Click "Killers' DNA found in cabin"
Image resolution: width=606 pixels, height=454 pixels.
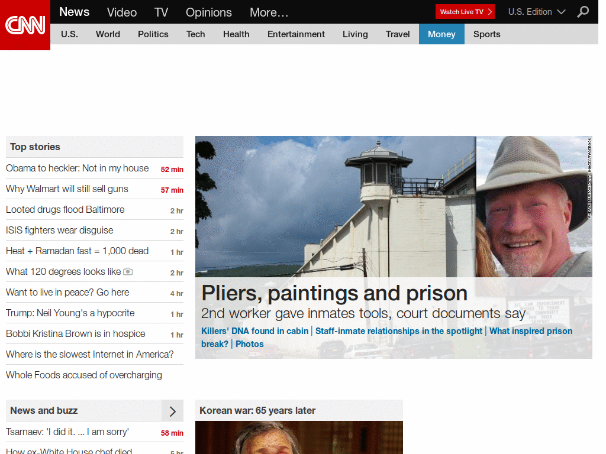(254, 331)
